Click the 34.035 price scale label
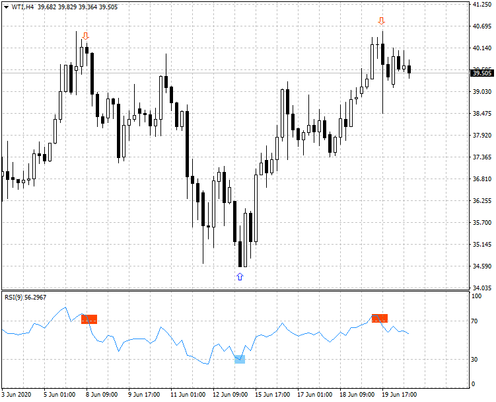This screenshot has width=496, height=402. point(481,288)
